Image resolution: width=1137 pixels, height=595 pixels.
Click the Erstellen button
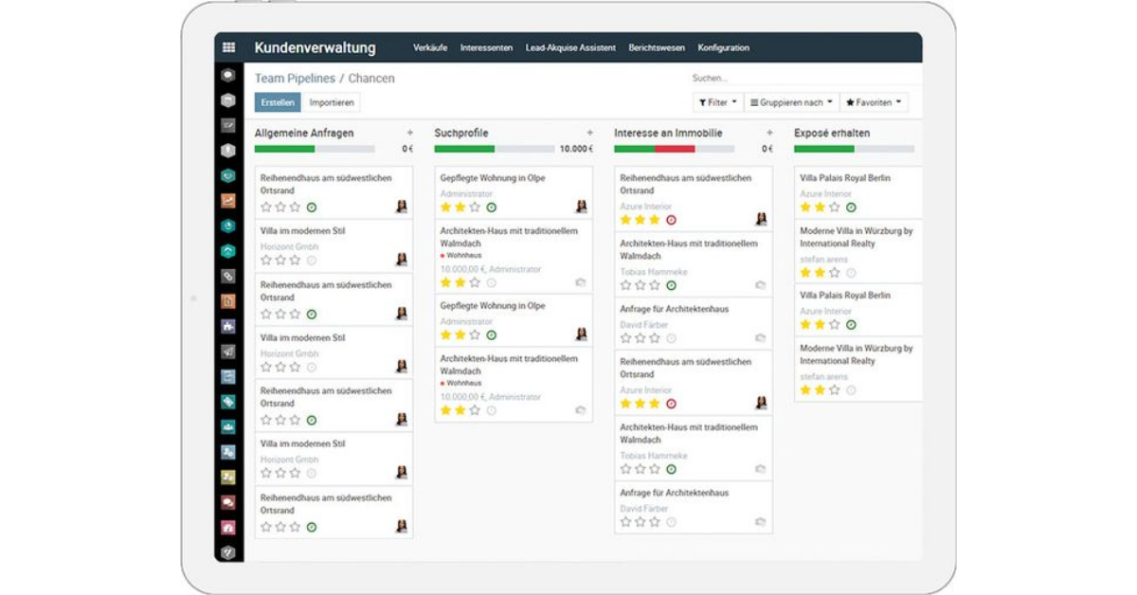pyautogui.click(x=277, y=101)
